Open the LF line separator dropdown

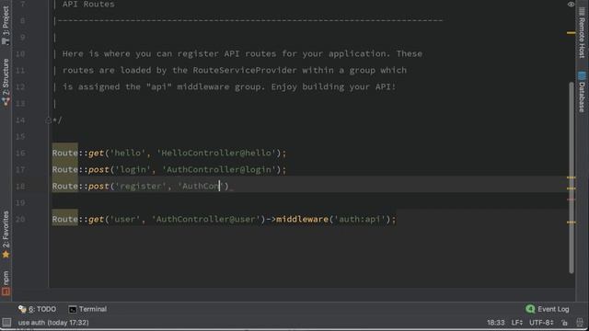tap(517, 323)
